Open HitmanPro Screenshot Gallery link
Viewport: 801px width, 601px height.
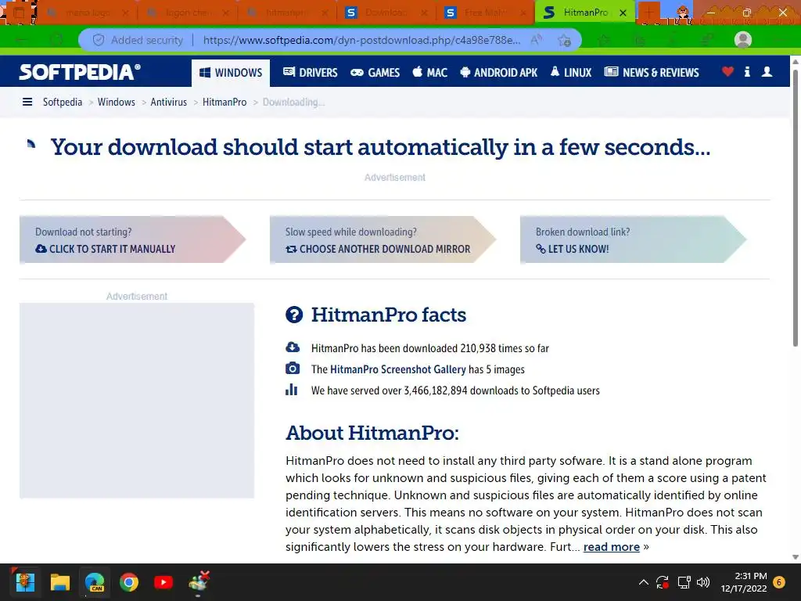click(x=398, y=369)
